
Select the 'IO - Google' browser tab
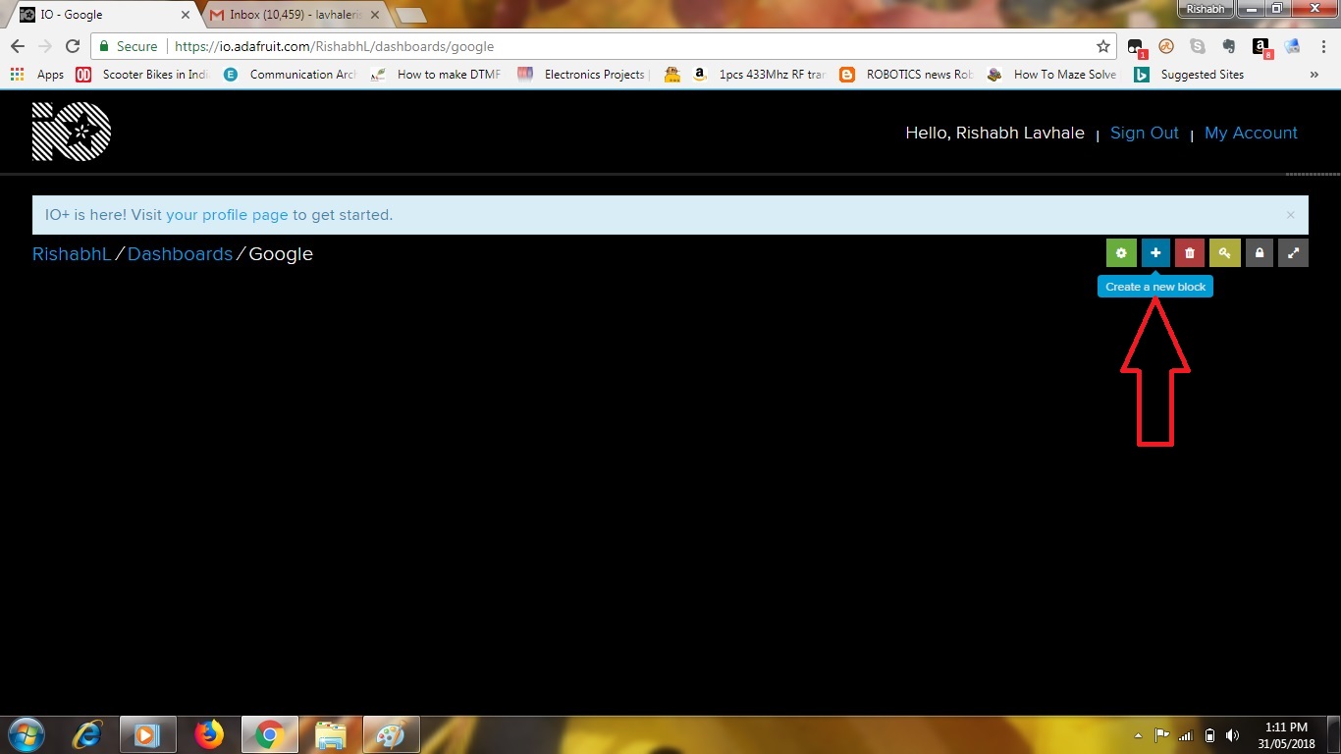[103, 15]
